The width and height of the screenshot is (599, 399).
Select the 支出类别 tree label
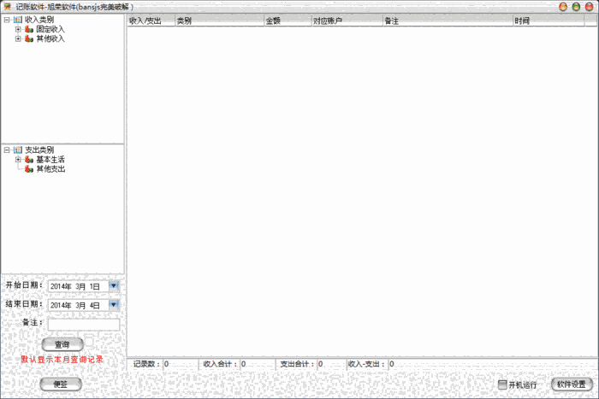coord(39,150)
